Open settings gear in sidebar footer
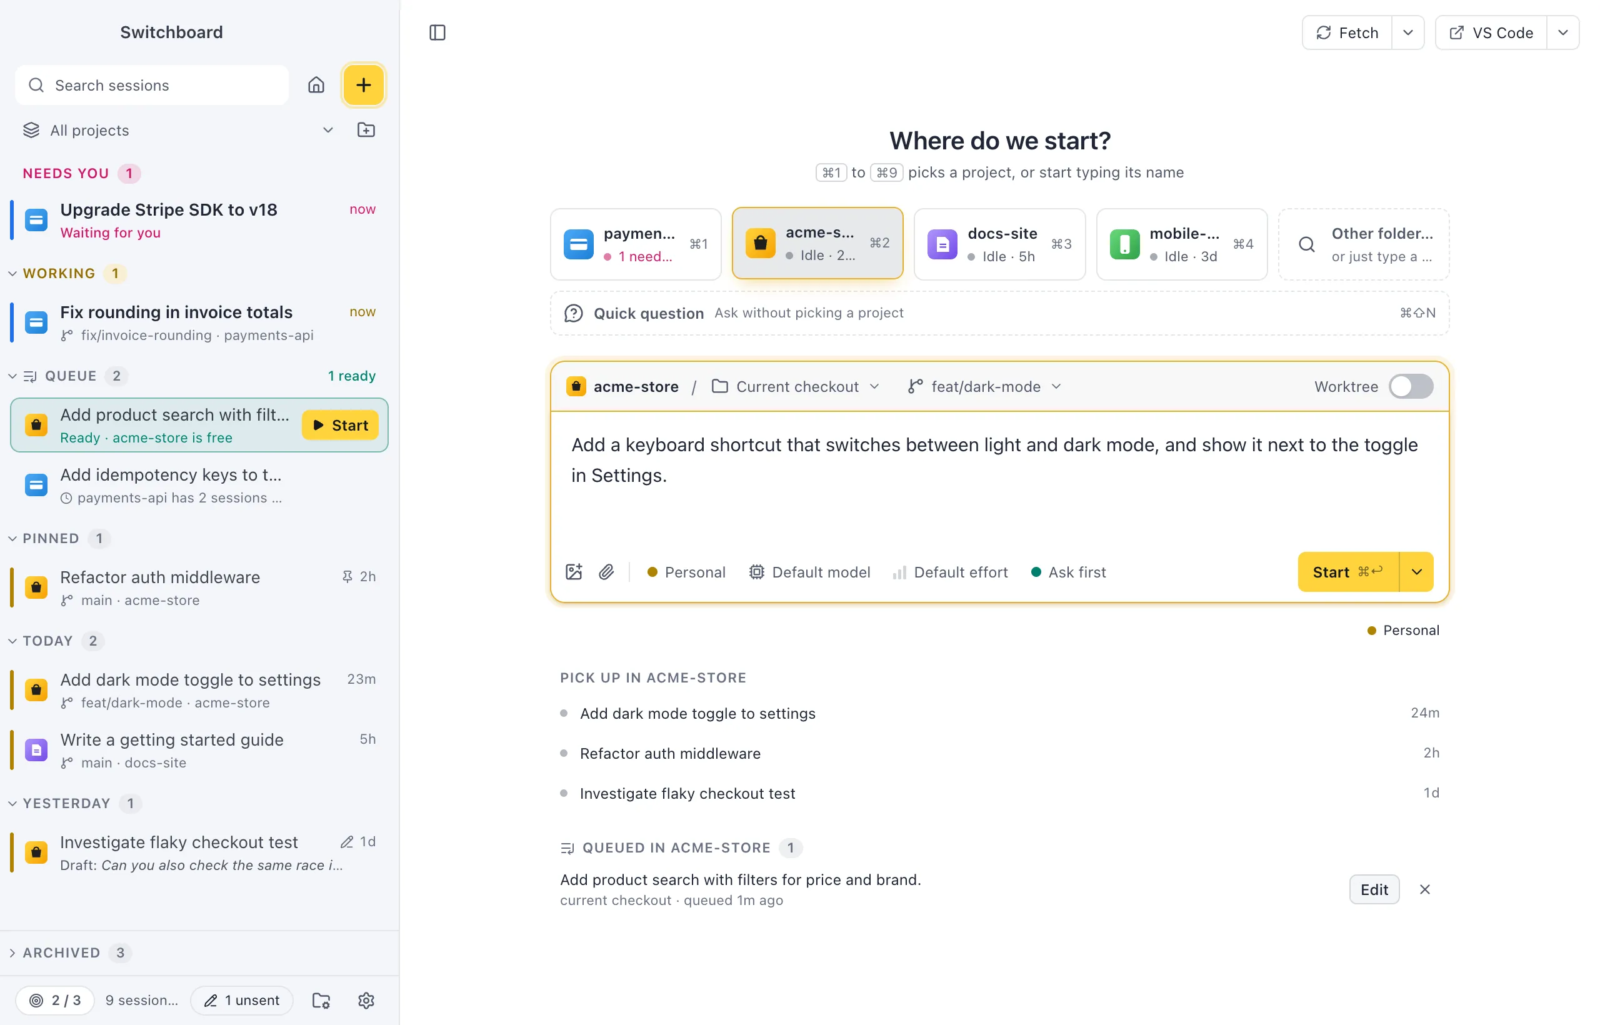This screenshot has width=1600, height=1025. tap(366, 1001)
